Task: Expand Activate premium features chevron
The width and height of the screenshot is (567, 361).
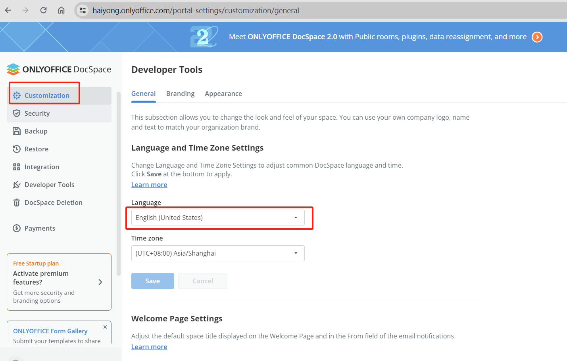Action: pyautogui.click(x=100, y=282)
